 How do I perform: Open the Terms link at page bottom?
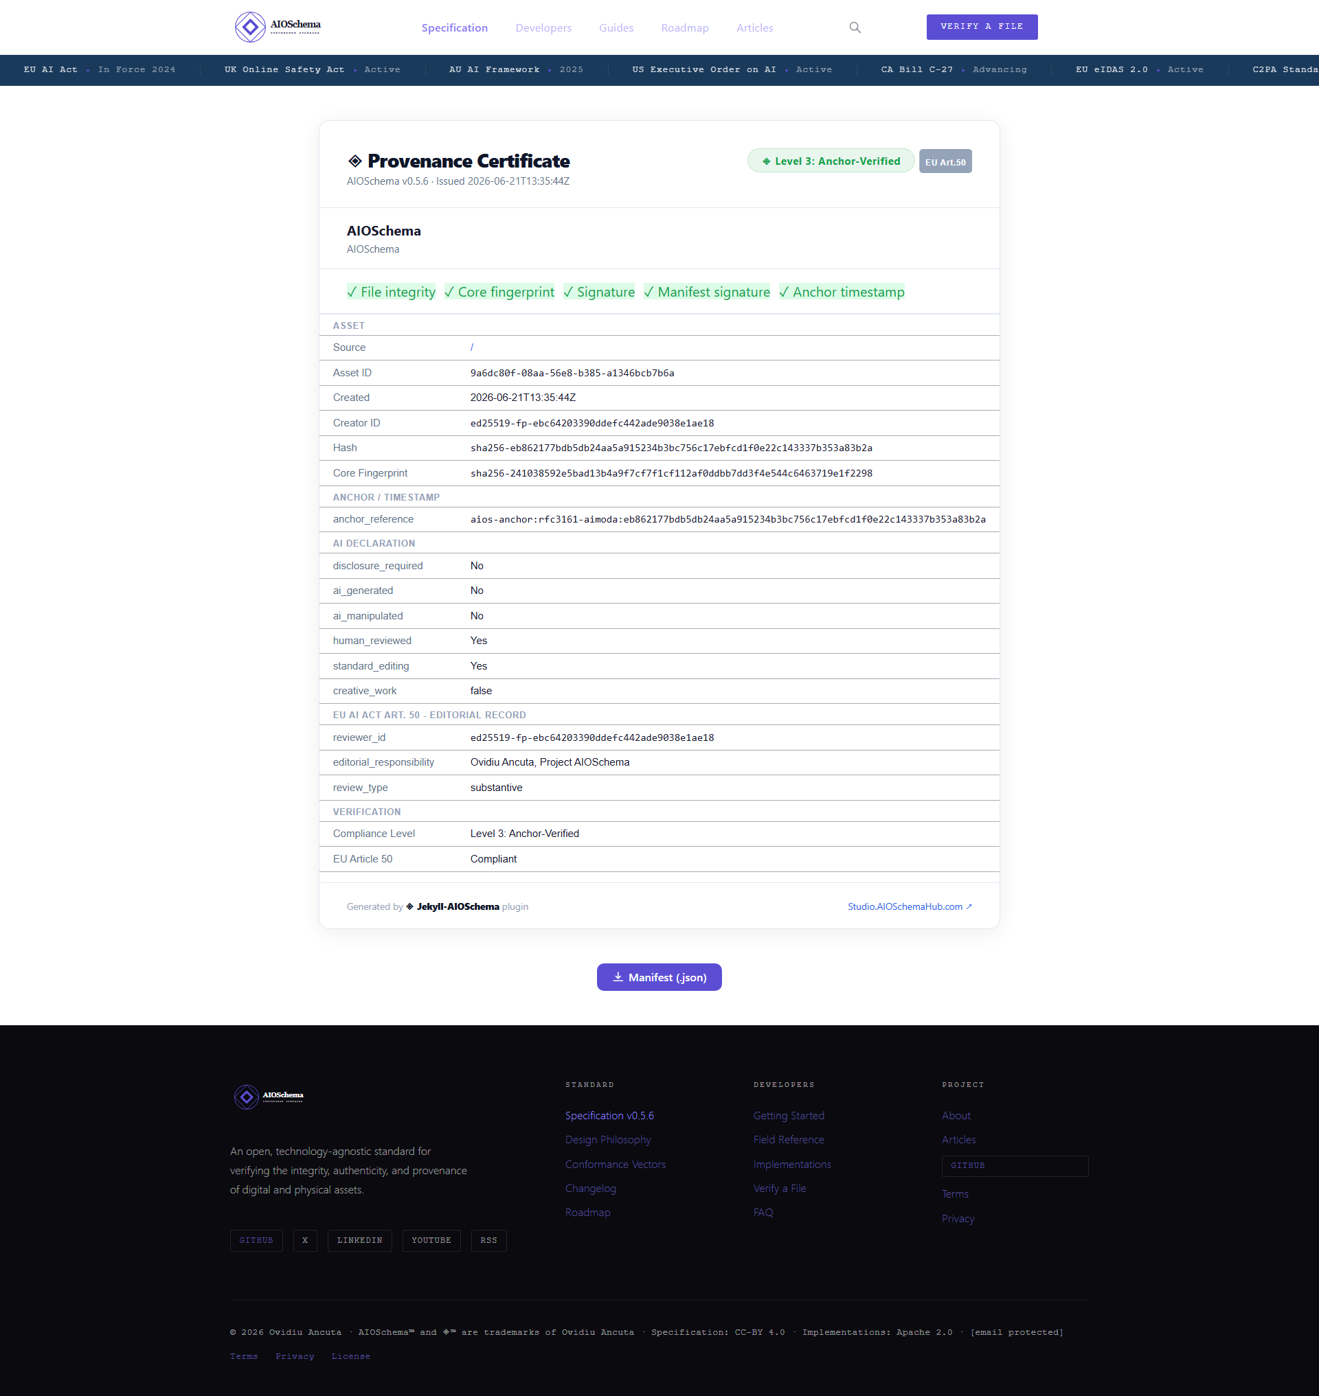(243, 1356)
